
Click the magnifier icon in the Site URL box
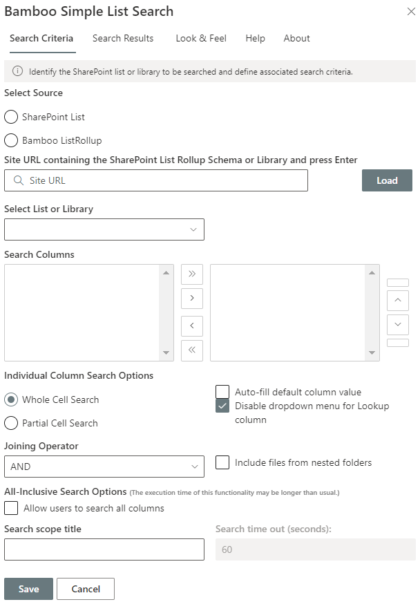point(19,180)
